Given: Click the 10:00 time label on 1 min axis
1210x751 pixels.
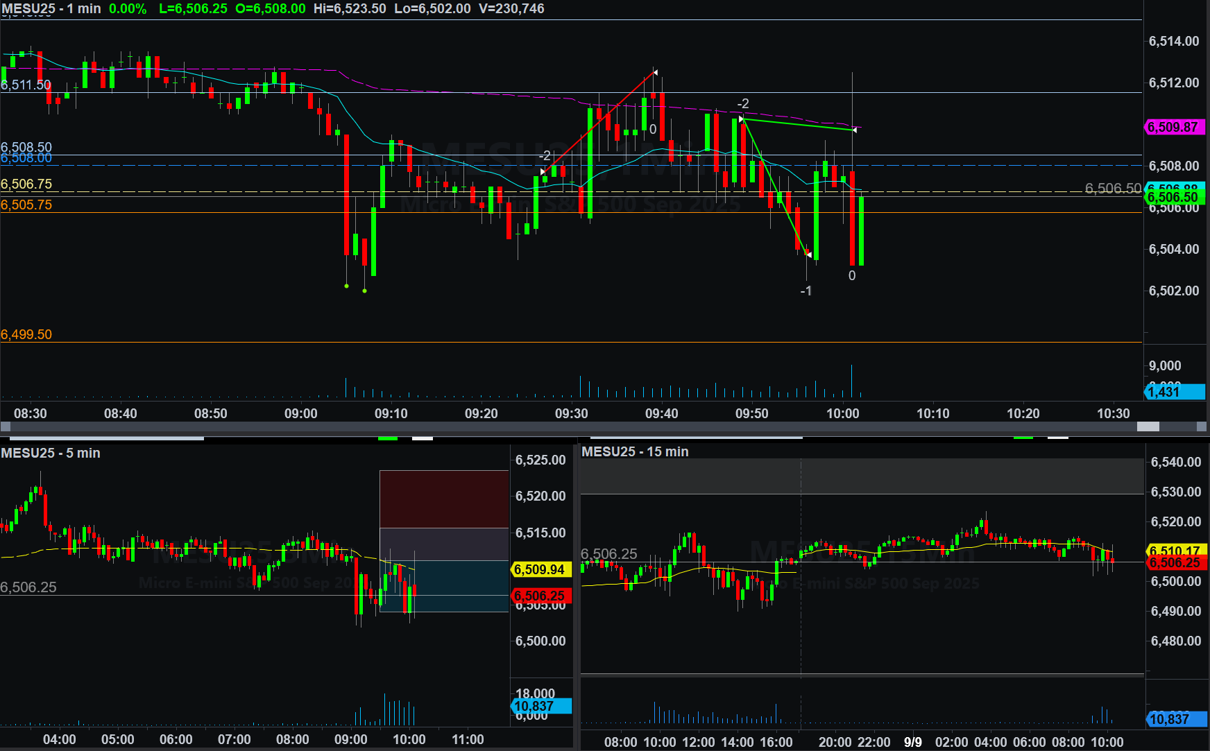Looking at the screenshot, I should tap(842, 413).
